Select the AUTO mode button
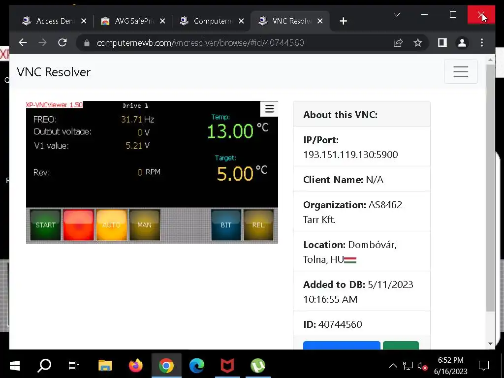This screenshot has width=504, height=378. pos(112,225)
